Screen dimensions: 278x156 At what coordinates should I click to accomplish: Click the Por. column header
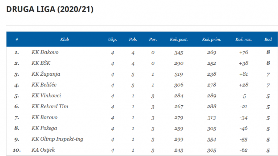point(153,39)
